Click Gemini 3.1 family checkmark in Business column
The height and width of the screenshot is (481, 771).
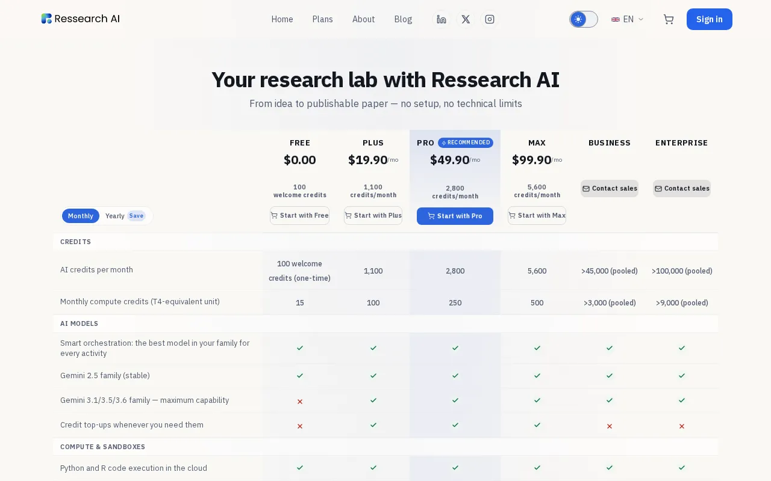pos(610,400)
